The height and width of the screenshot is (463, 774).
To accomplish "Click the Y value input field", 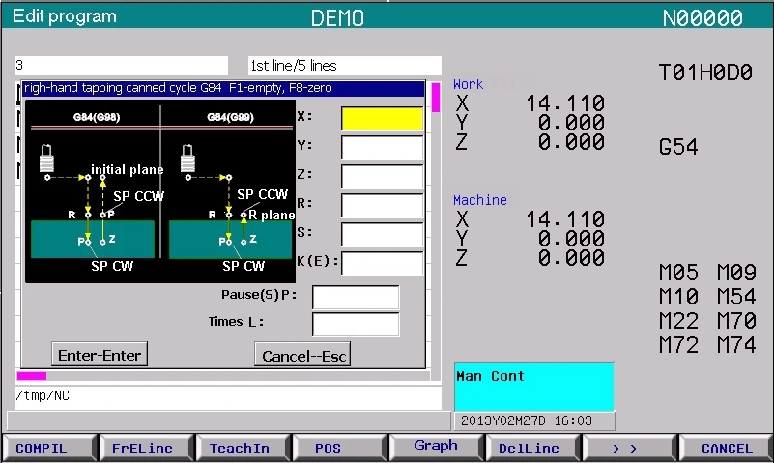I will point(382,148).
